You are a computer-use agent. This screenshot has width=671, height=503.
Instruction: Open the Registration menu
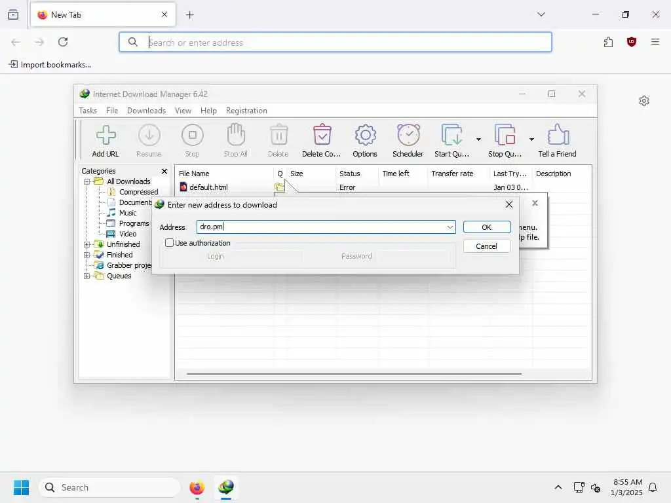[246, 111]
